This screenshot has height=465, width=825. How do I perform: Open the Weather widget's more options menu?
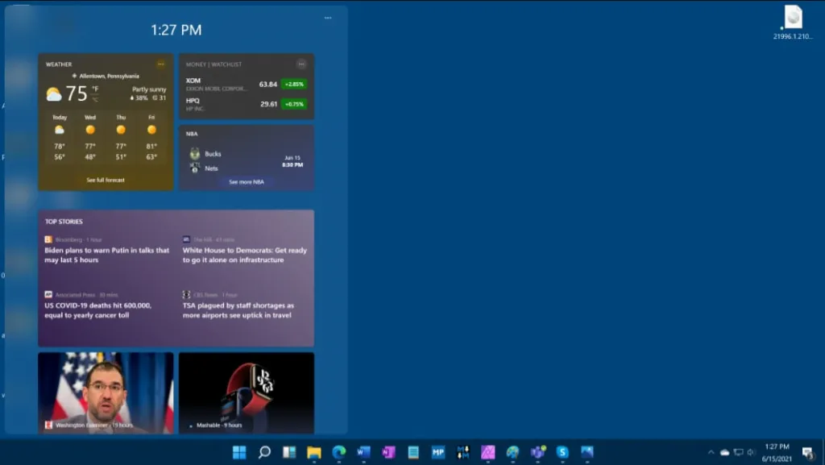pyautogui.click(x=161, y=64)
